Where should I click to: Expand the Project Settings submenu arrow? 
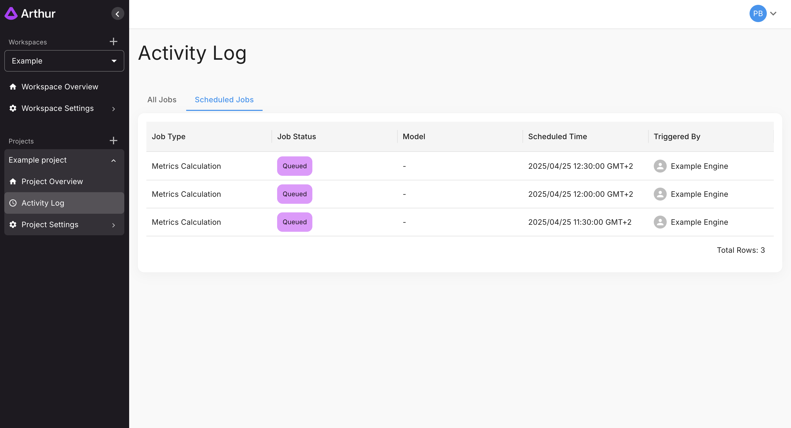click(x=113, y=225)
